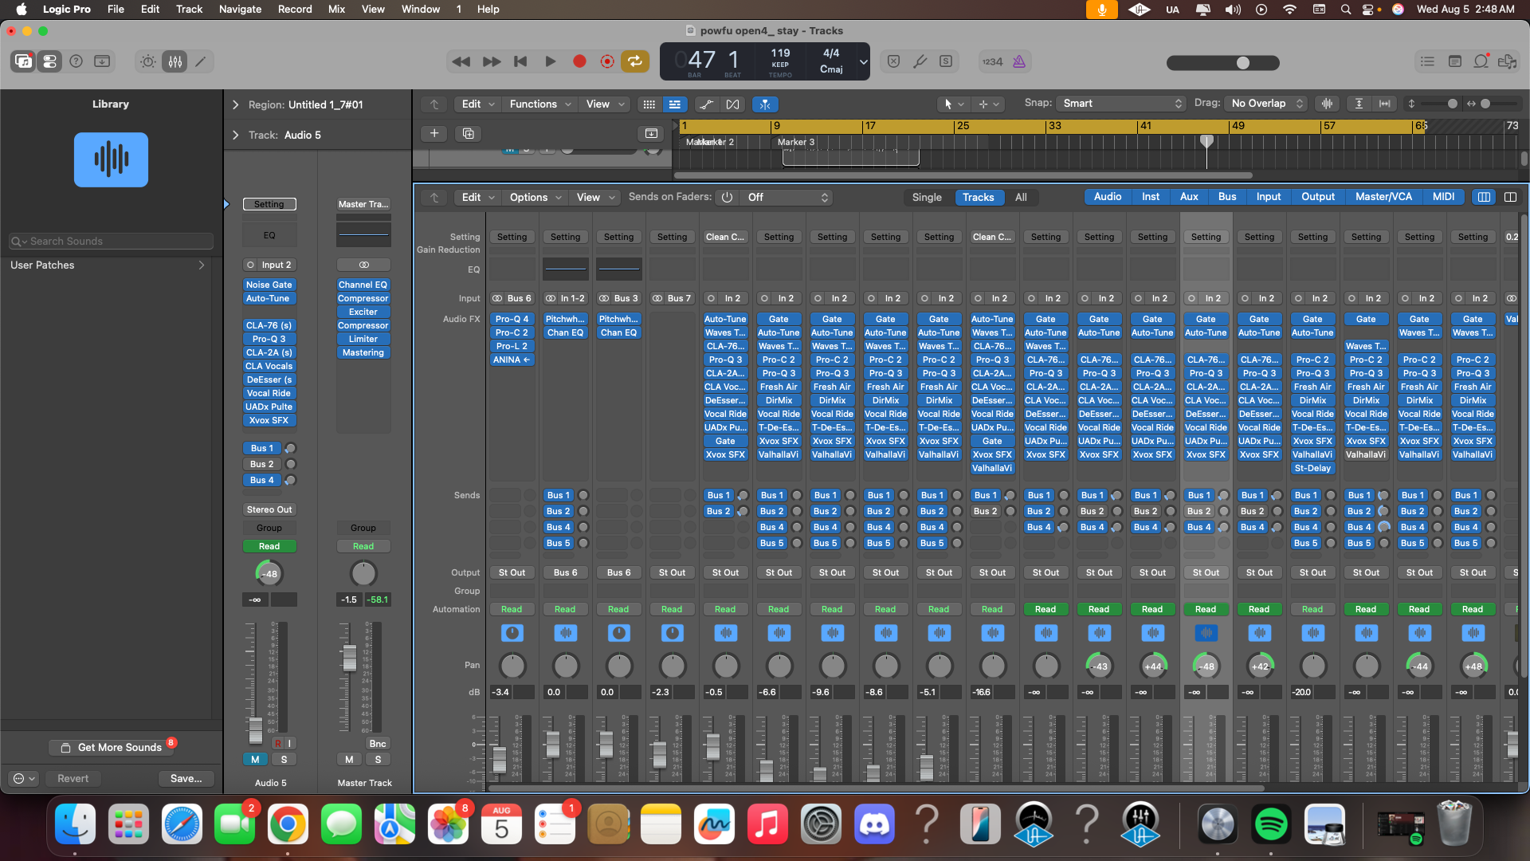
Task: Open the Mix menu
Action: tap(336, 9)
